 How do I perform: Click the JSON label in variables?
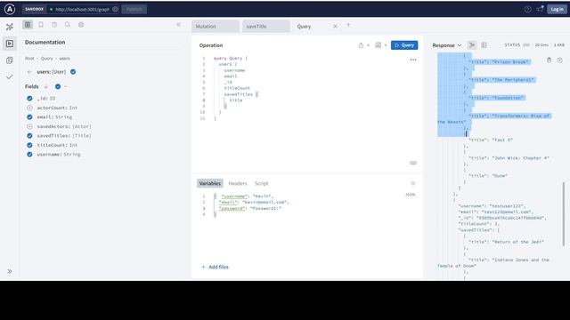[x=410, y=195]
